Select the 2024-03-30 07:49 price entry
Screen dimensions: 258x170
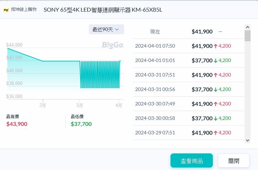pyautogui.click(x=188, y=104)
